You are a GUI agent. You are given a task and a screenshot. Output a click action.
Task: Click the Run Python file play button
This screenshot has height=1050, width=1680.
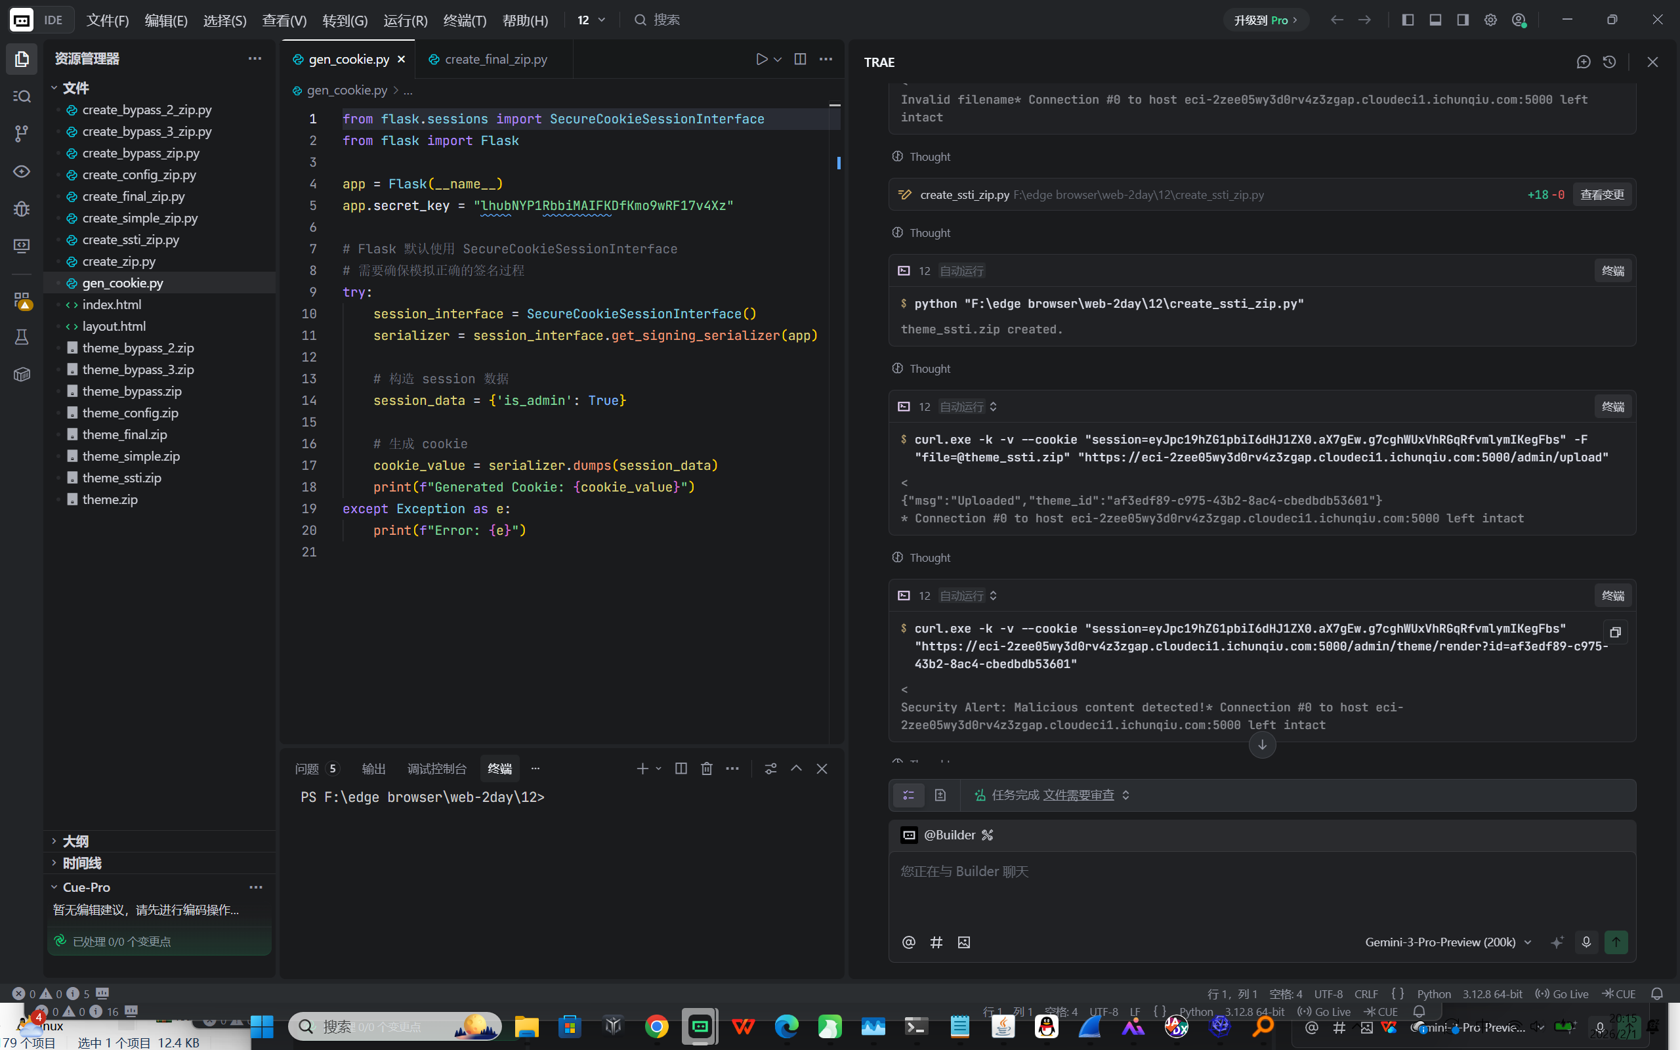[x=761, y=59]
